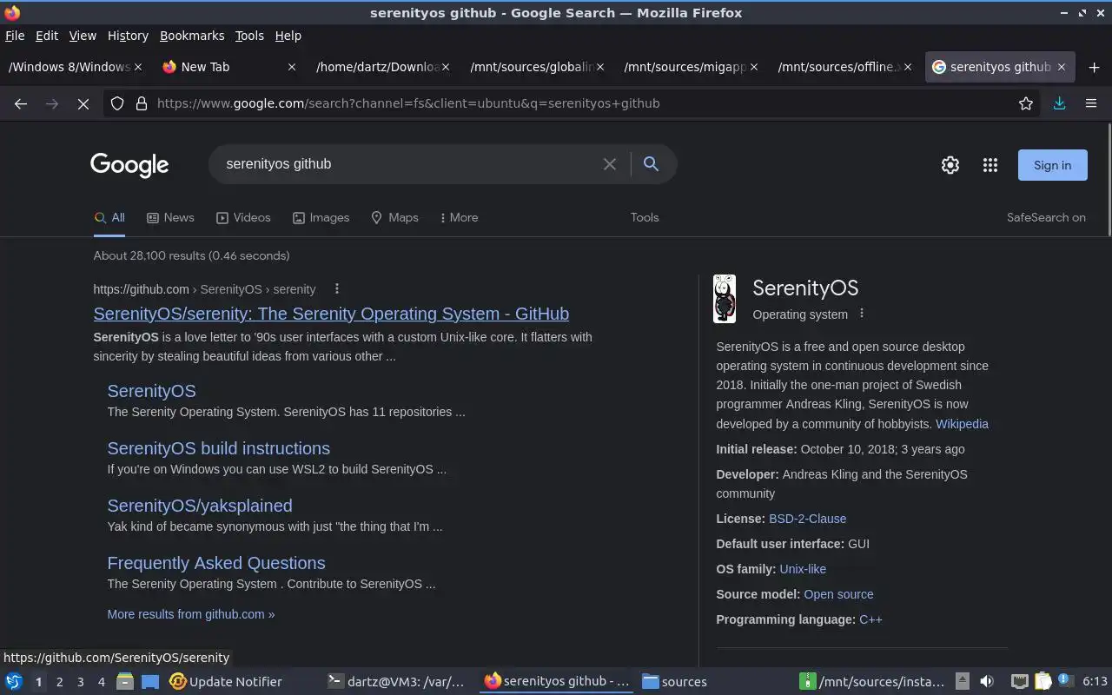The image size is (1112, 695).
Task: Open the clipboard tray icon
Action: tap(1043, 682)
